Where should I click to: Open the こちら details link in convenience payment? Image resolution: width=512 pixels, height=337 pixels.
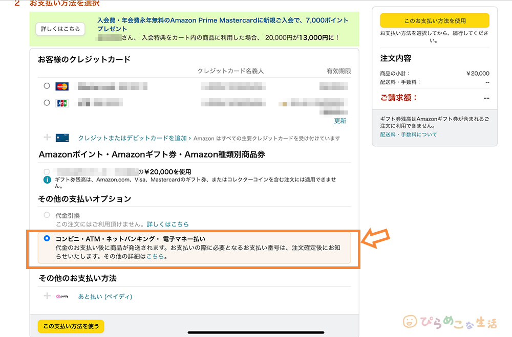(x=155, y=256)
